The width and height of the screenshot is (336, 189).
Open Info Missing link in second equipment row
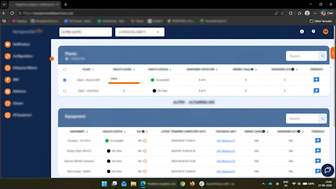pos(226,151)
